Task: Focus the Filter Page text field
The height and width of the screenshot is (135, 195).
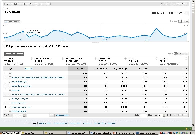Action: (x=38, y=115)
